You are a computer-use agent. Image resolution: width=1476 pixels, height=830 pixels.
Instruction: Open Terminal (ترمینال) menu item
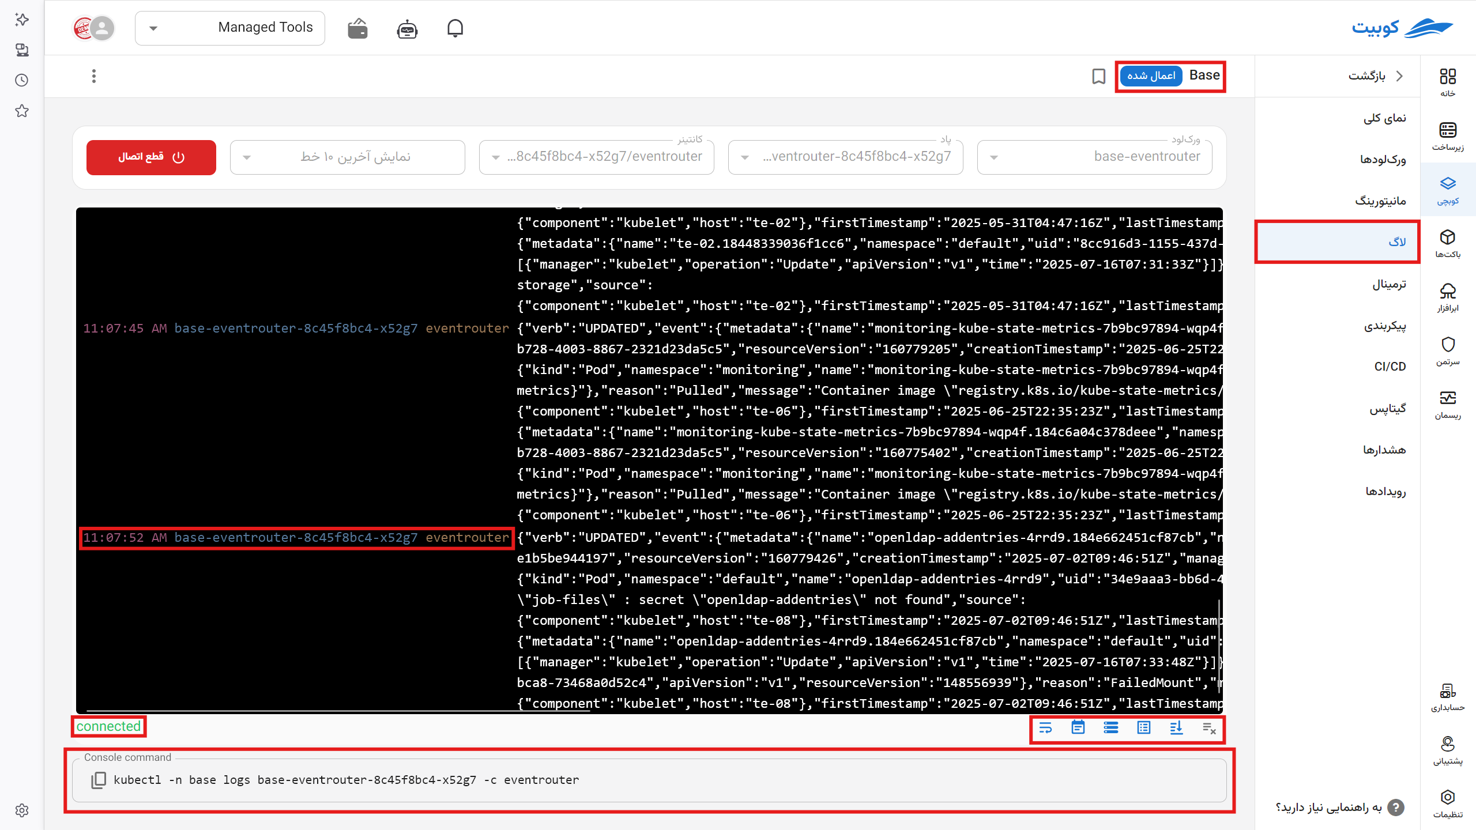[1338, 284]
